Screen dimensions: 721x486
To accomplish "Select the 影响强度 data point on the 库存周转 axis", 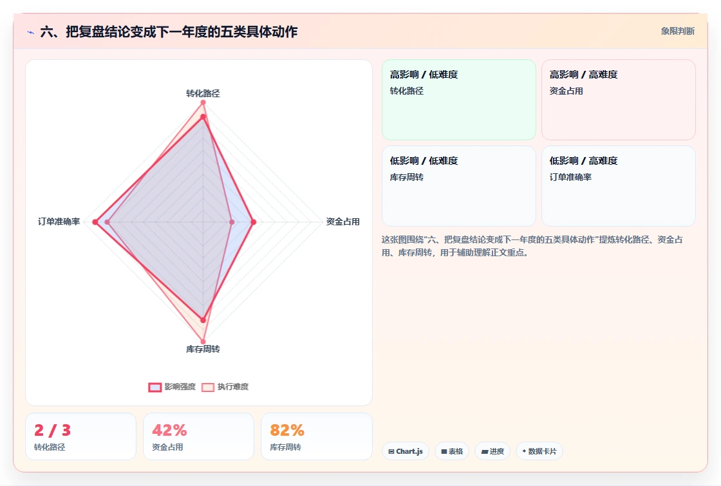I will (203, 320).
